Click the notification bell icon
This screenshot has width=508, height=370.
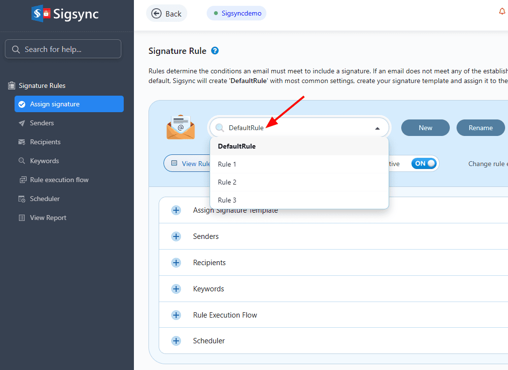point(502,12)
